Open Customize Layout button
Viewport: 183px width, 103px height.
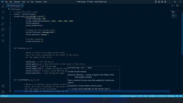(x=165, y=2)
